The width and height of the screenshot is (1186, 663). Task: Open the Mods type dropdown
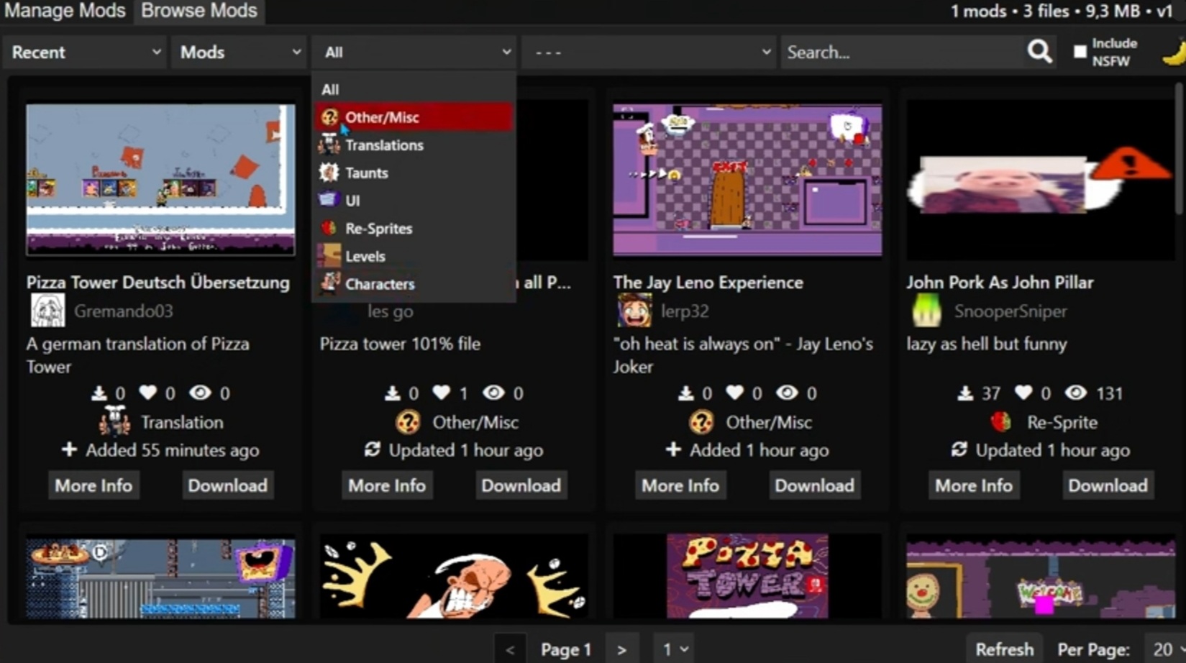point(240,52)
